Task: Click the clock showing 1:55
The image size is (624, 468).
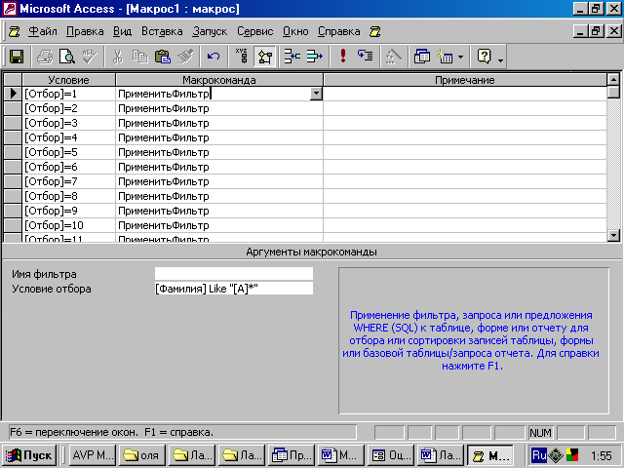Action: point(601,455)
